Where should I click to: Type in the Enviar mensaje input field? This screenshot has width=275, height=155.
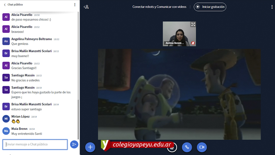pos(35,144)
